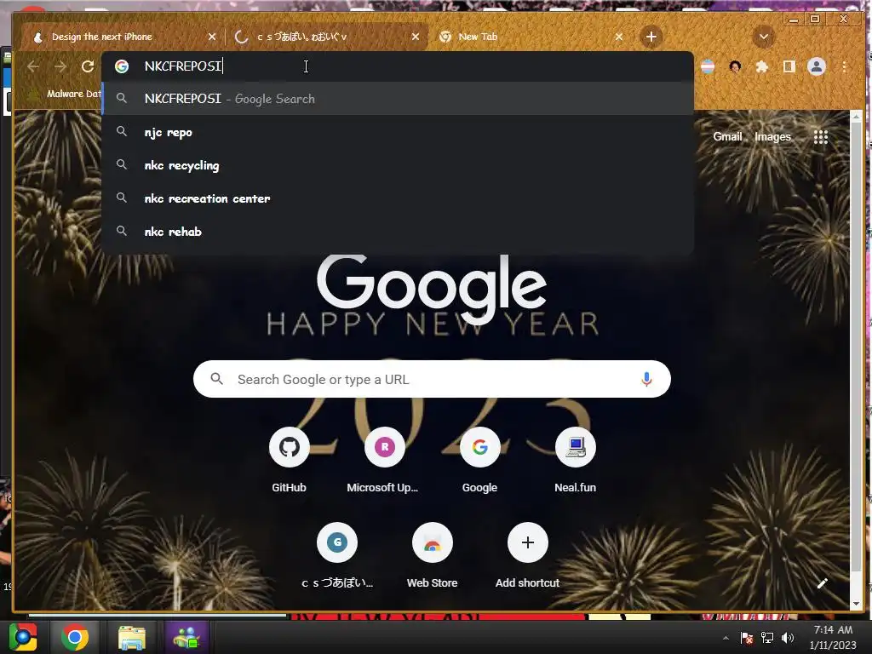872x654 pixels.
Task: Click the Search Google or type a URL box
Action: tap(432, 379)
